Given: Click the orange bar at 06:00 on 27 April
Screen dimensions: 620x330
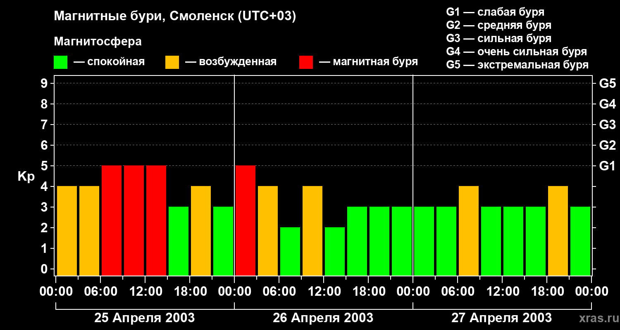Looking at the screenshot, I should (x=469, y=231).
